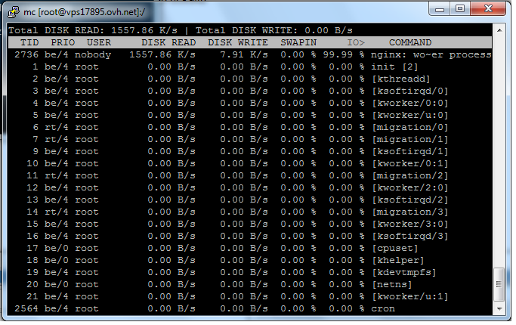Close the mc terminal window
The width and height of the screenshot is (516, 325).
point(488,9)
